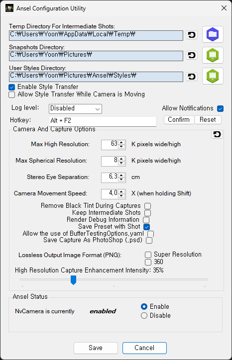Click the 'enabled' NvCamera status text
Screen dimensions: 232x360
tap(103, 311)
